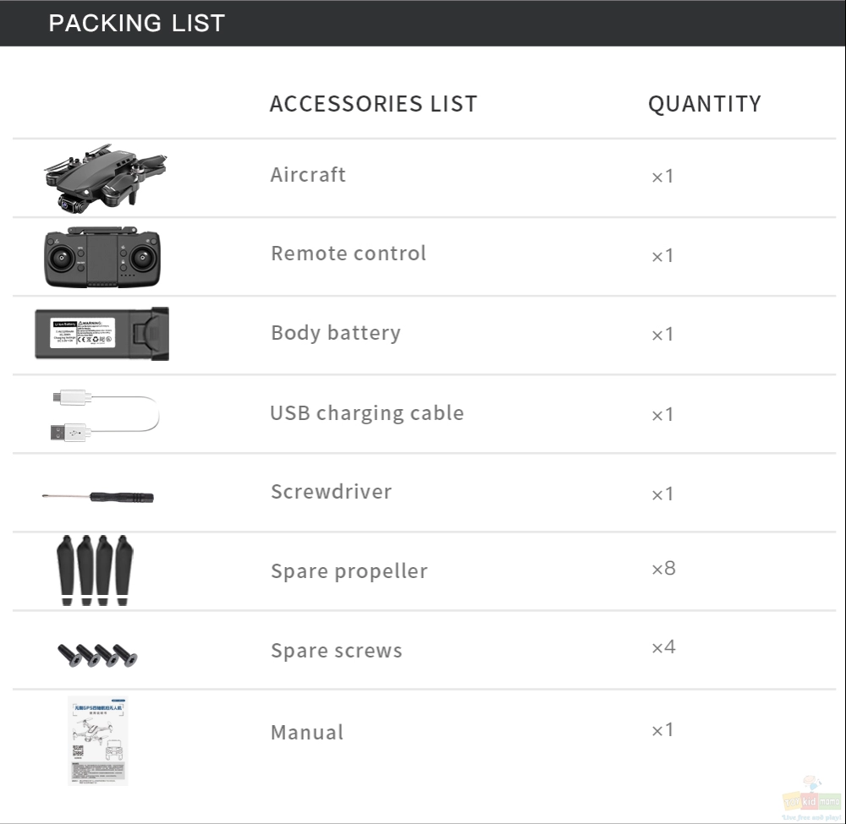Click the folding drone aircraft image
Screen dimensions: 846x824
(105, 178)
